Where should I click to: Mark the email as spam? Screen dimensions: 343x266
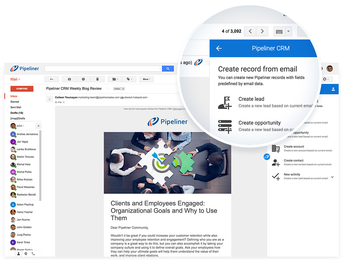click(83, 79)
